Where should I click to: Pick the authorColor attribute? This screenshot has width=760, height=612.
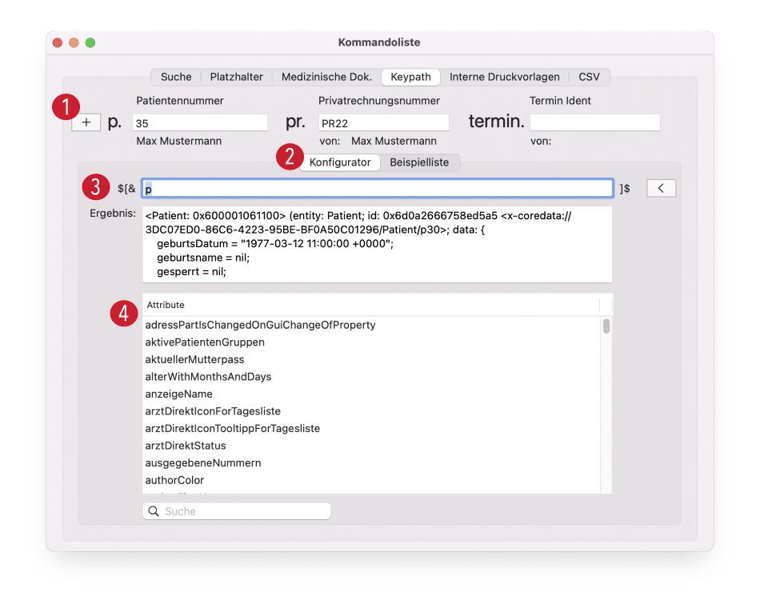[371, 480]
